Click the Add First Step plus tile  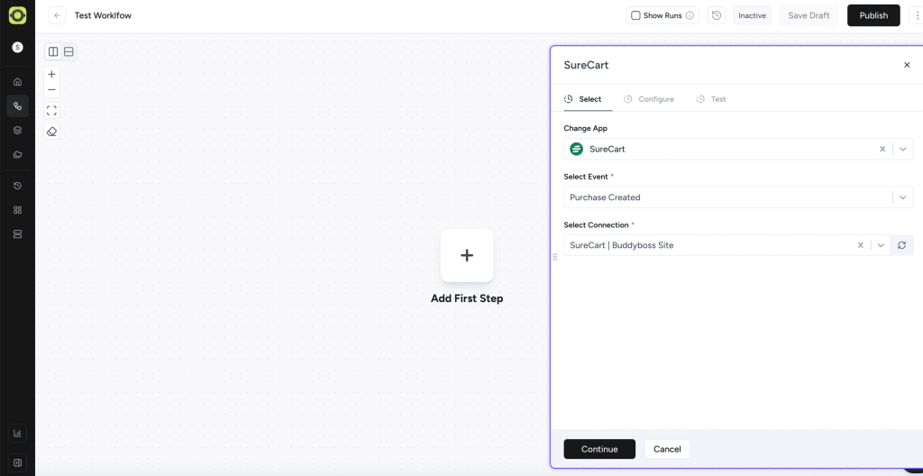coord(467,255)
